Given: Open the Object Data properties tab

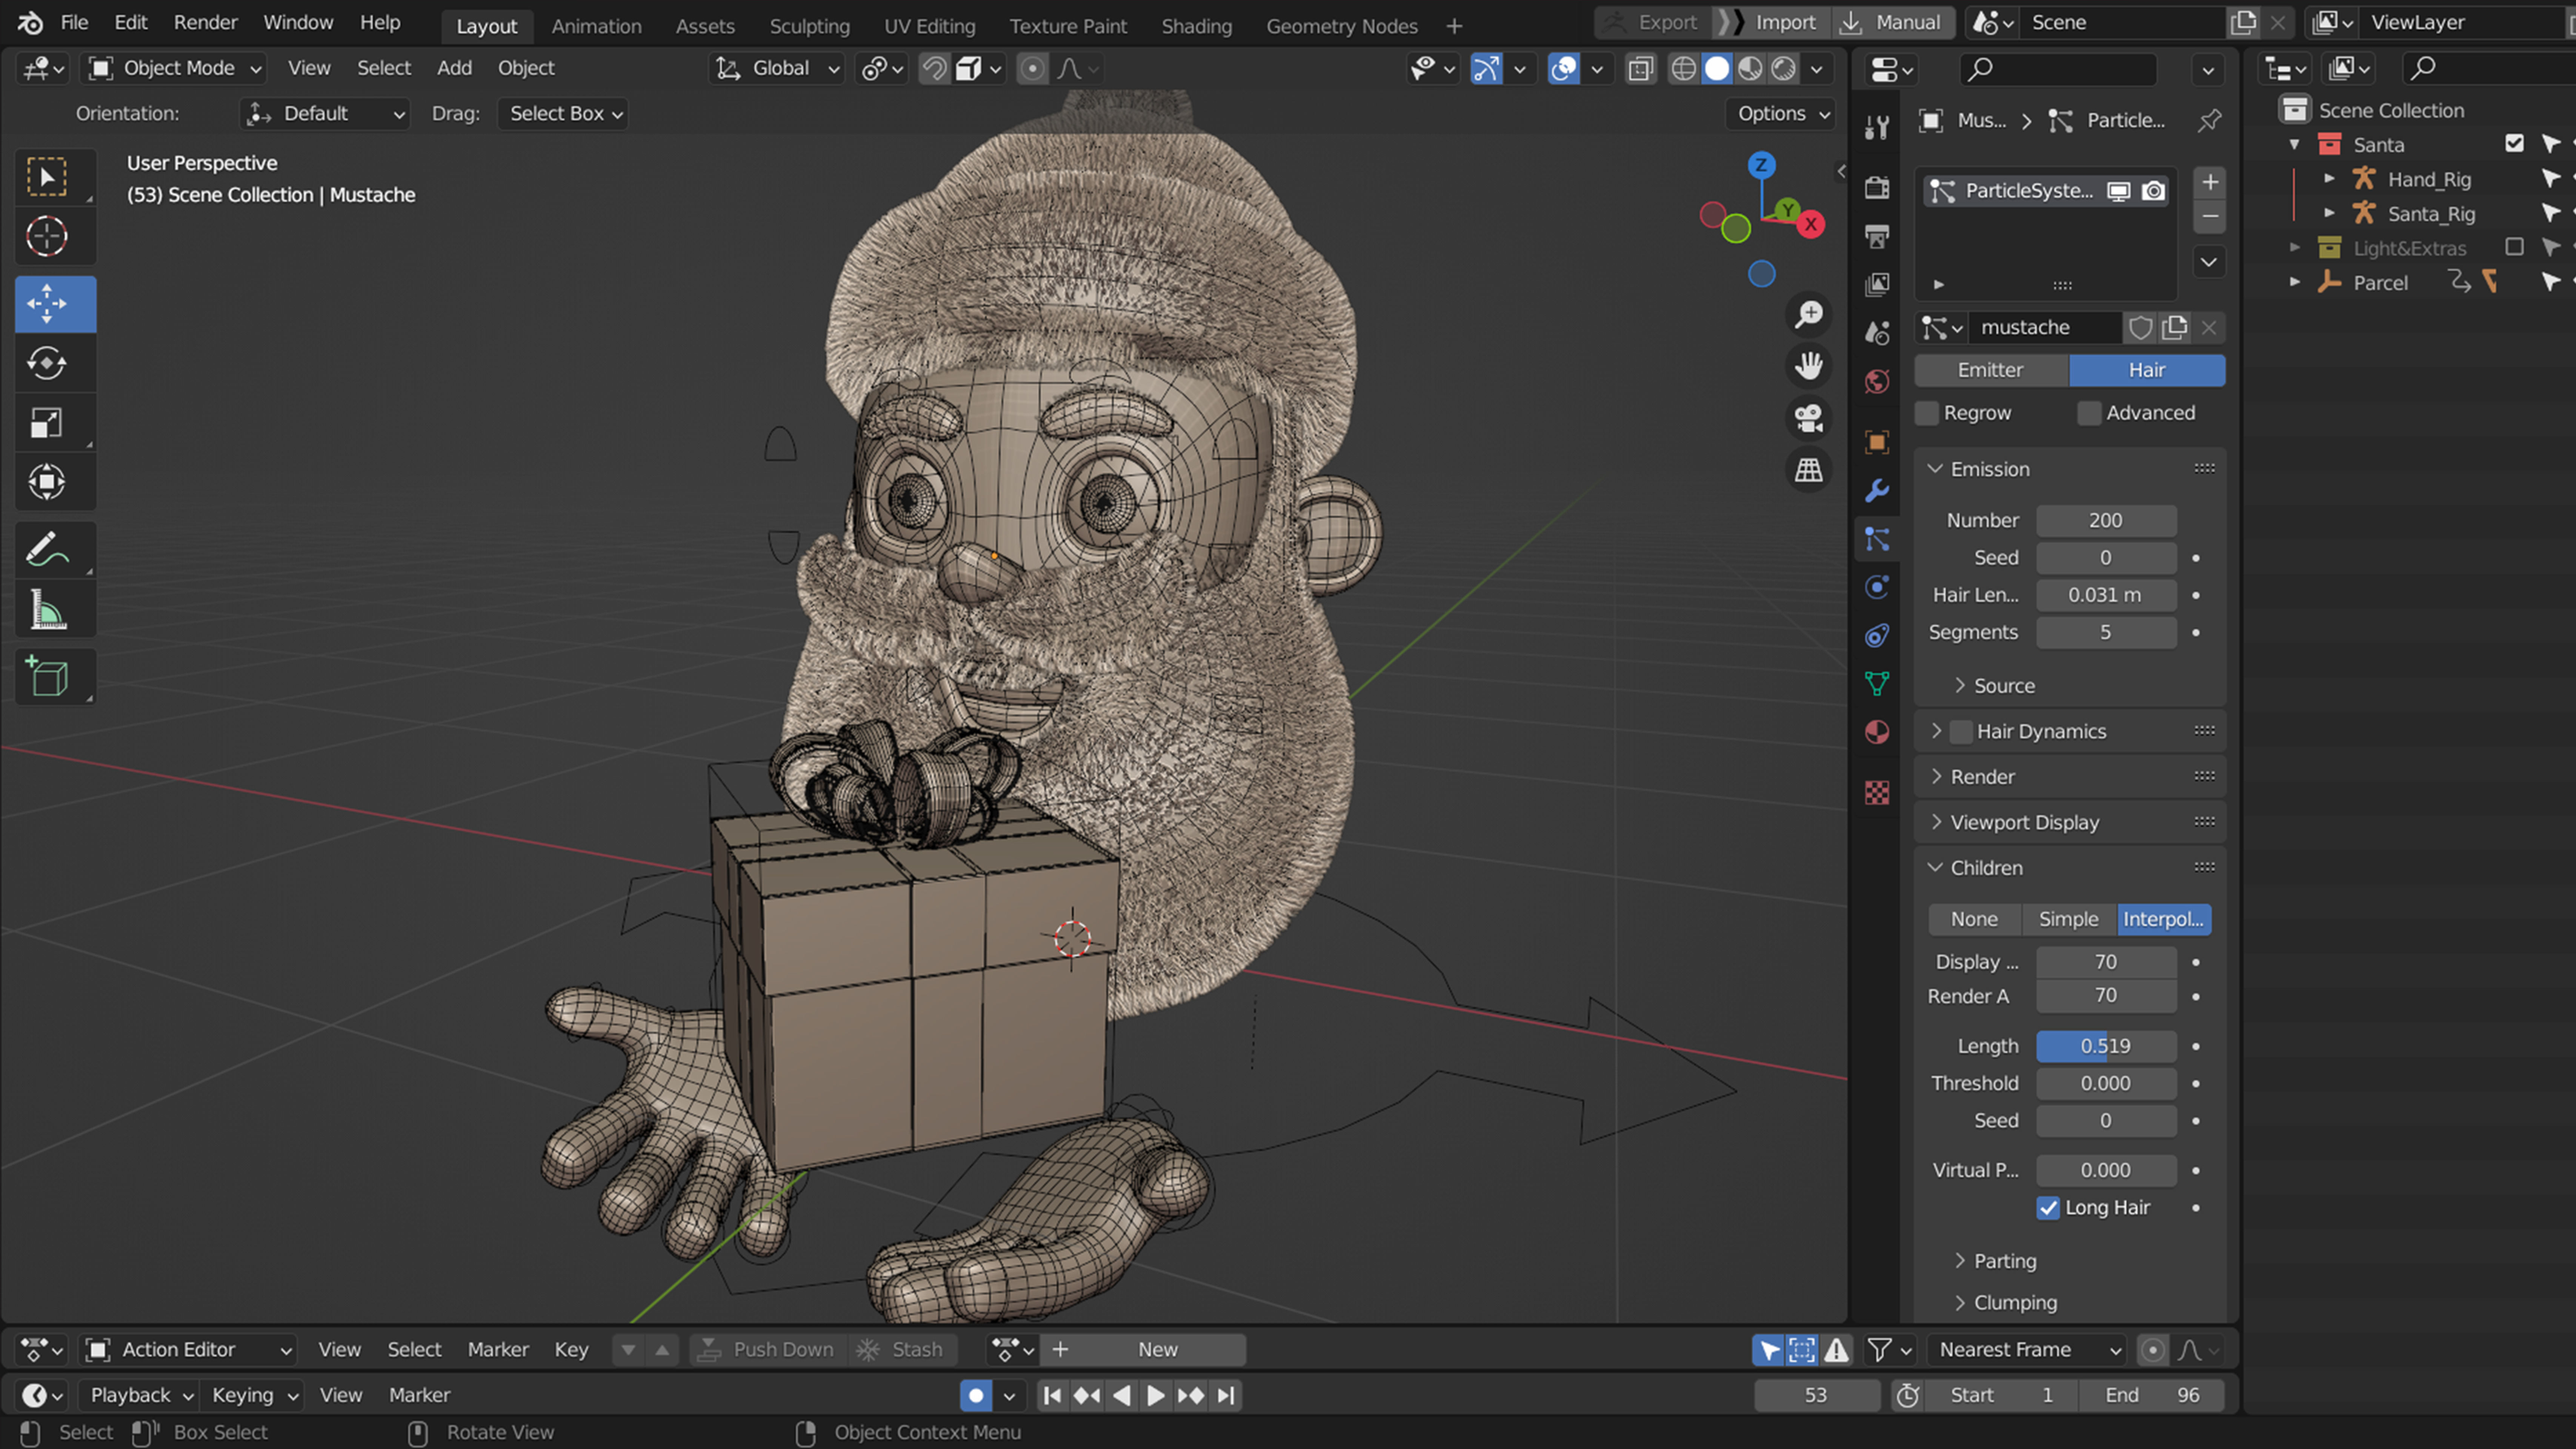Looking at the screenshot, I should pyautogui.click(x=1877, y=684).
